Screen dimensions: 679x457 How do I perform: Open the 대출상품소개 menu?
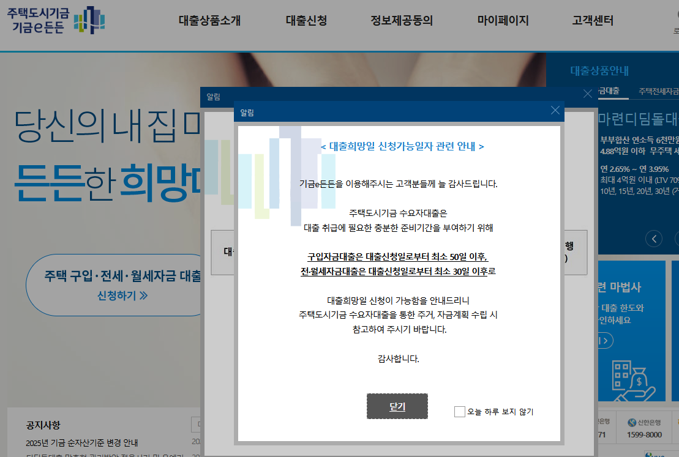click(x=209, y=20)
